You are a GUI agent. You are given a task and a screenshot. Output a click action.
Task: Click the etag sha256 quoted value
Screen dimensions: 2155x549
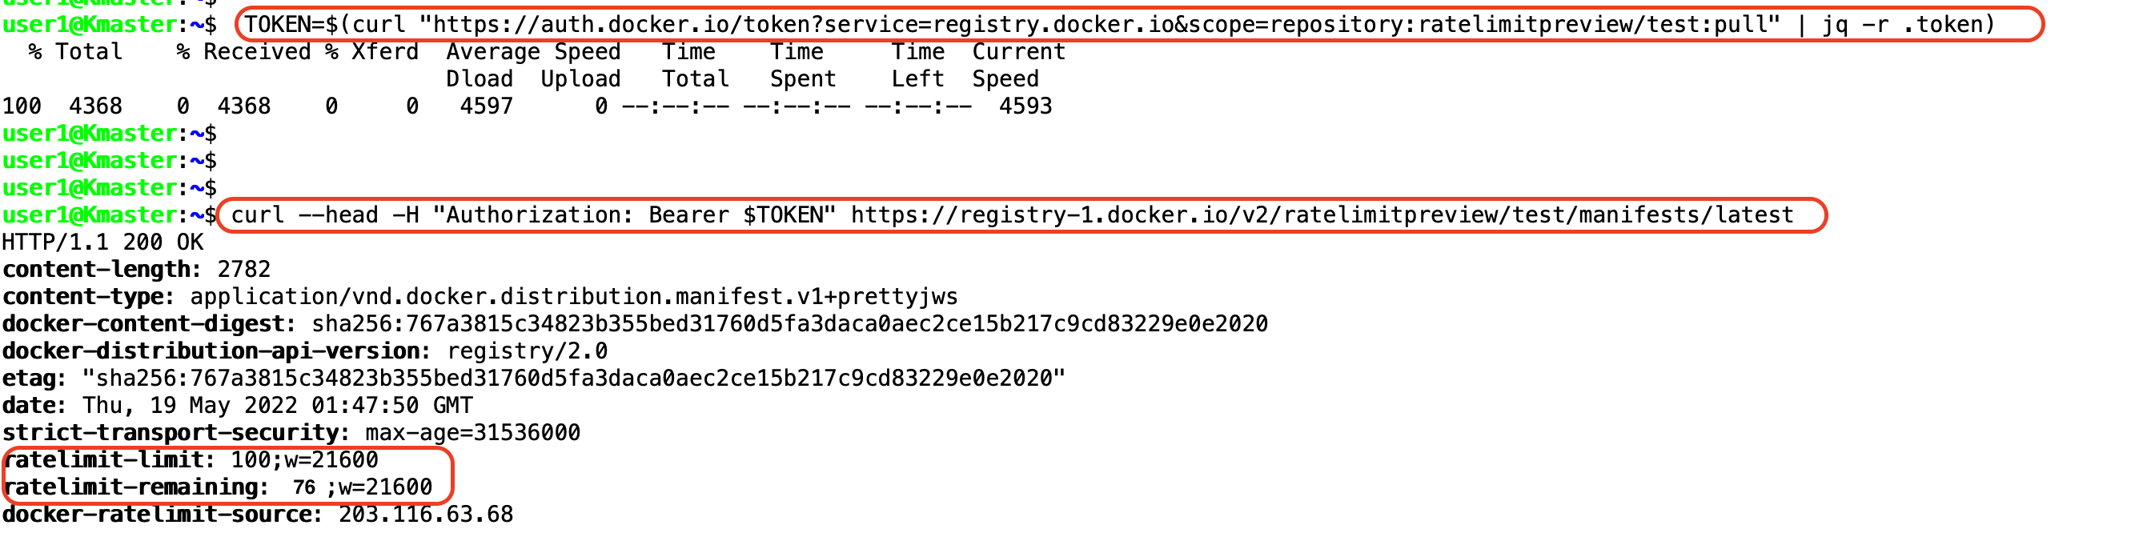tap(574, 379)
